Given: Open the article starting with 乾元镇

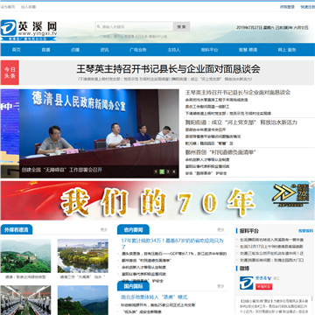Looking at the screenshot, I should [x=209, y=143].
